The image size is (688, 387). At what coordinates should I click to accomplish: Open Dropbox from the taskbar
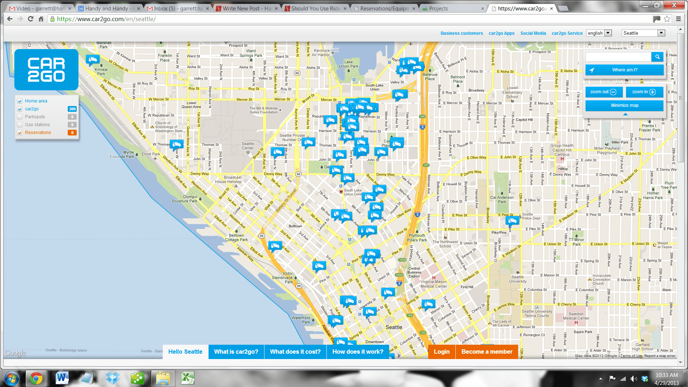(113, 378)
